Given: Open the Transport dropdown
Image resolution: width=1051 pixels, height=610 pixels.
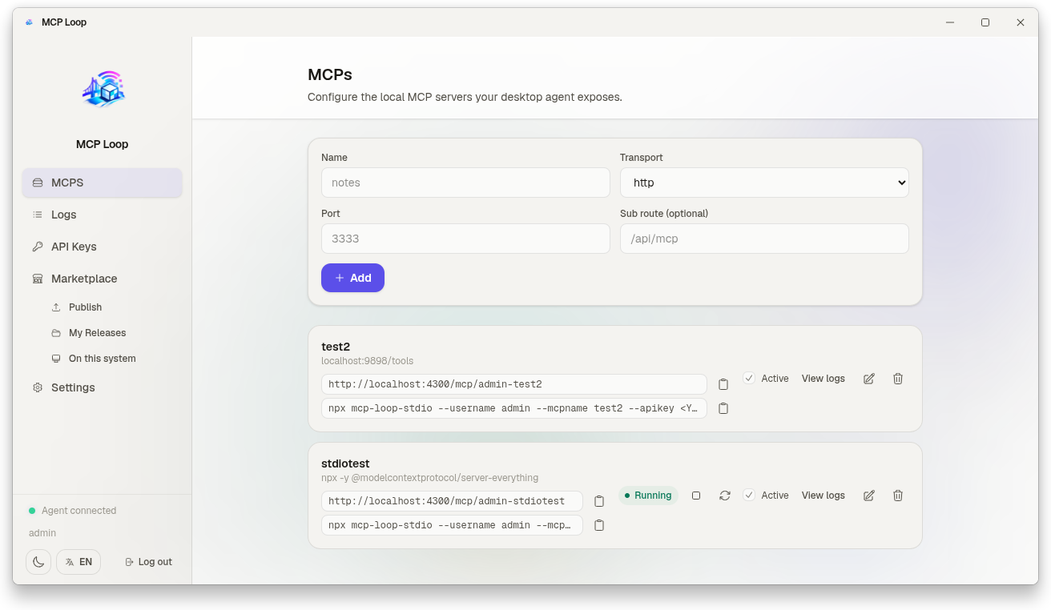Looking at the screenshot, I should [x=764, y=183].
